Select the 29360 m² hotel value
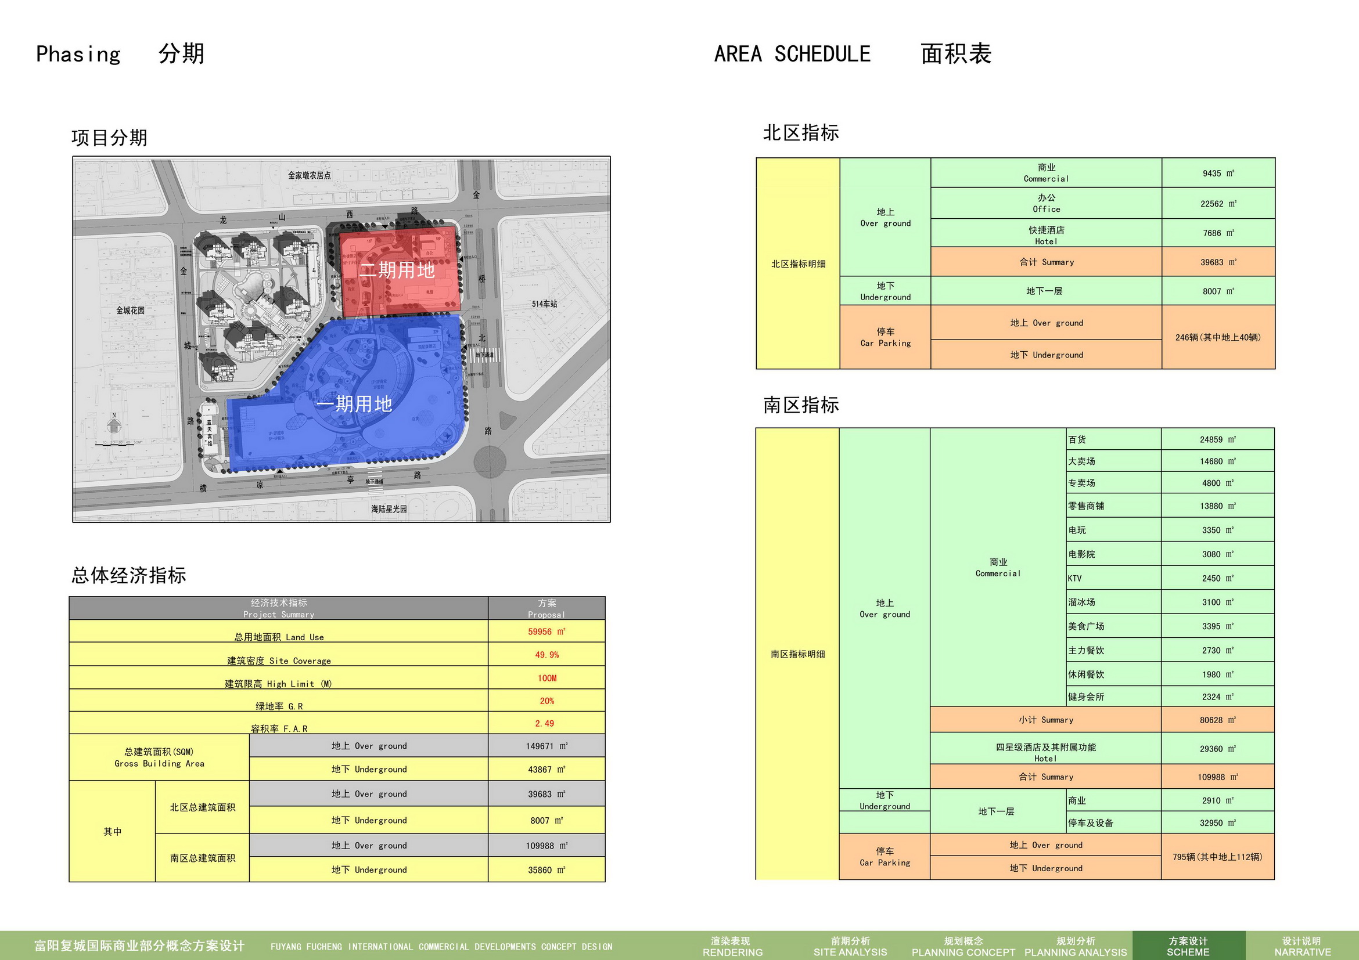This screenshot has width=1359, height=960. point(1217,748)
